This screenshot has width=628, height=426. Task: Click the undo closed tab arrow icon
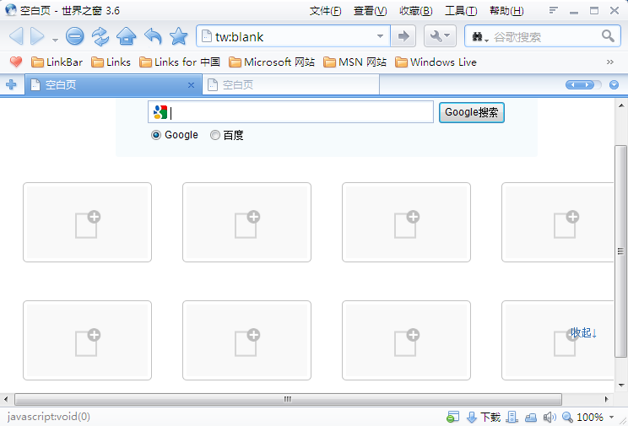tap(153, 36)
